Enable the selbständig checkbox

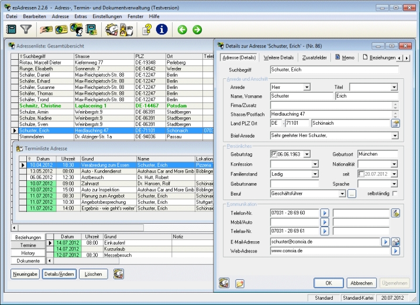click(395, 194)
